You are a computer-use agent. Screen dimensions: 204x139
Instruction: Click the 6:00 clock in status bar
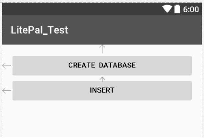tap(191, 9)
